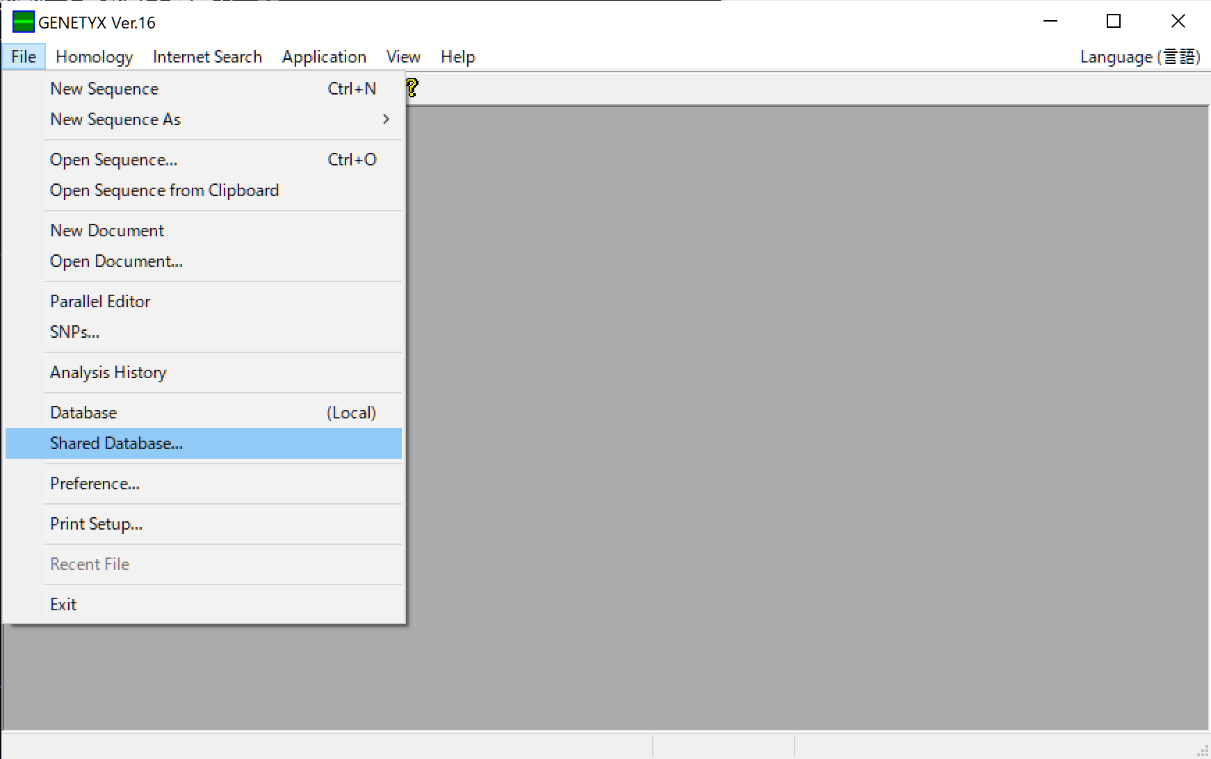Click the GENETYX green app icon
1211x759 pixels.
[24, 22]
